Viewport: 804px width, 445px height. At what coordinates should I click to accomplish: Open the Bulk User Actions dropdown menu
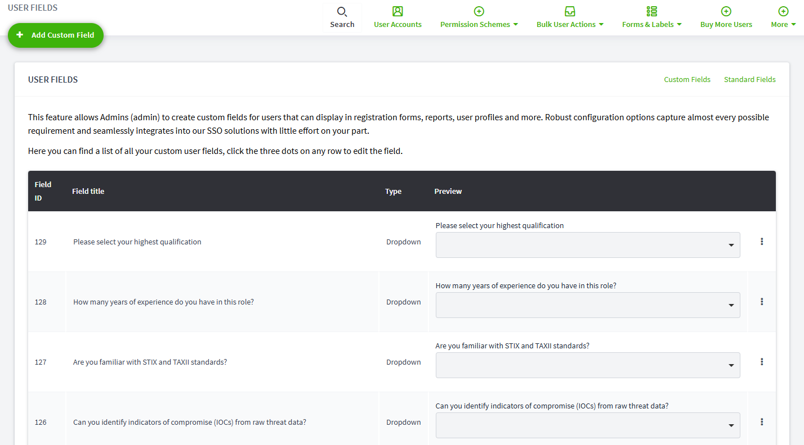pyautogui.click(x=570, y=25)
